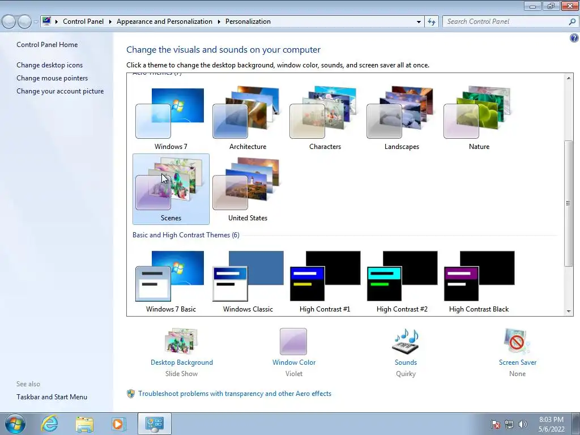
Task: Launch Internet Explorer from the taskbar
Action: tap(50, 424)
